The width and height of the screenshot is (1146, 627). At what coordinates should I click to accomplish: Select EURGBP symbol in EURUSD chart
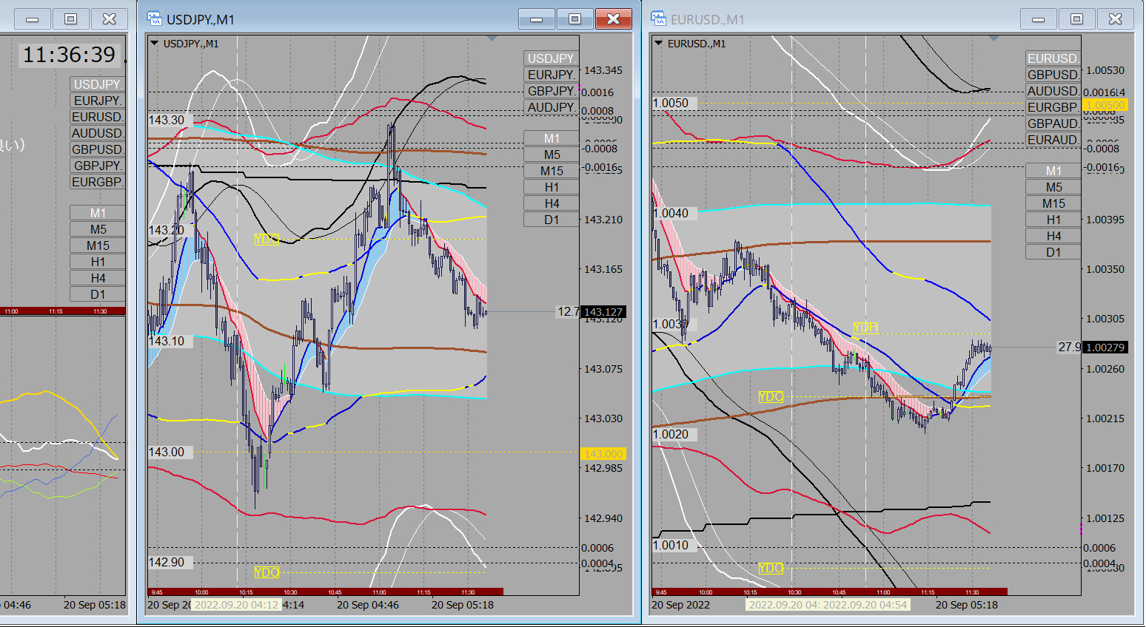(x=1052, y=107)
